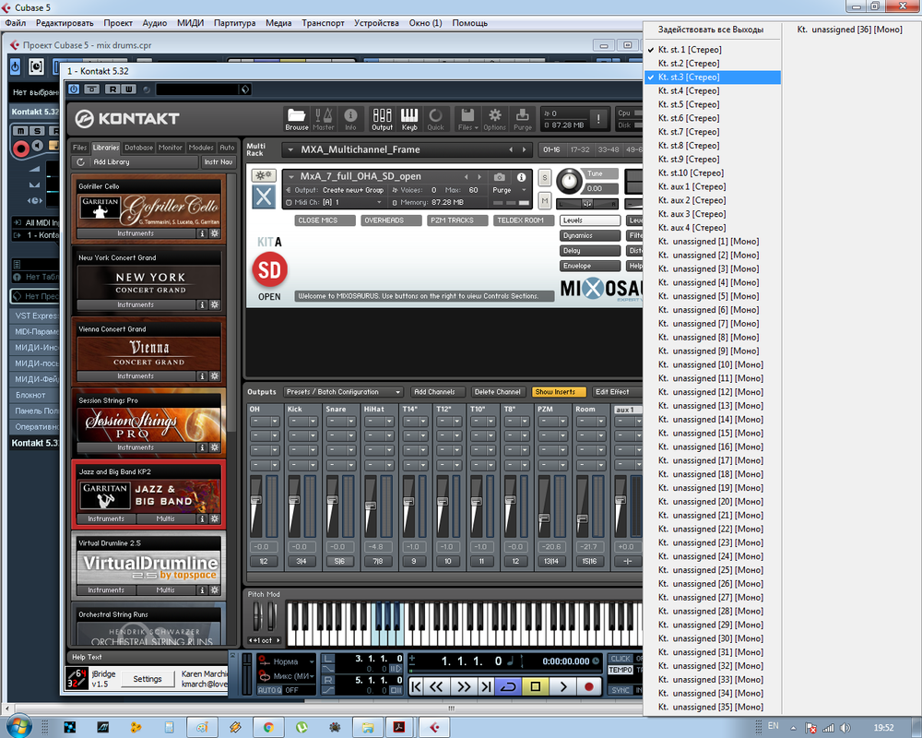Click jBridge Settings button
The image size is (922, 738).
pyautogui.click(x=148, y=679)
